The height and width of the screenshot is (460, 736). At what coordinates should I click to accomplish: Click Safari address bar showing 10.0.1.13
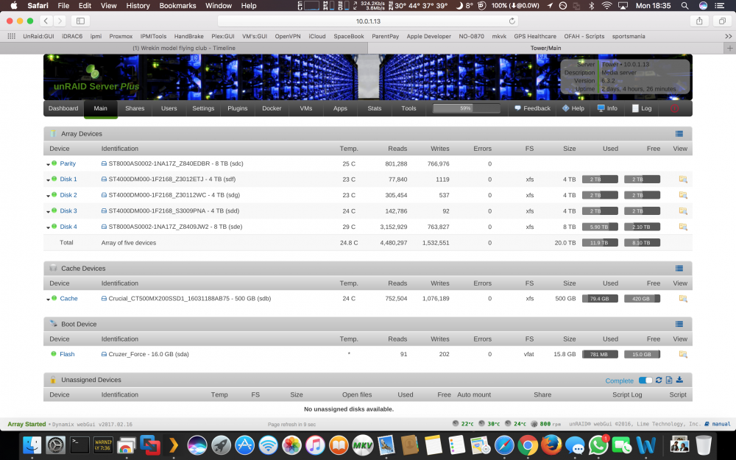tap(368, 21)
